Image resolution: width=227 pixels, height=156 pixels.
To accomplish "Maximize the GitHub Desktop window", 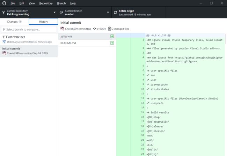I will (211, 3).
